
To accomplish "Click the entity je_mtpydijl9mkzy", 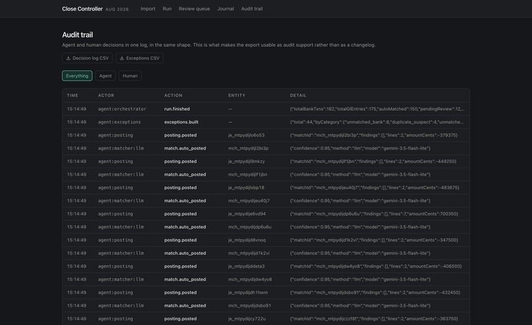I will click(x=246, y=162).
